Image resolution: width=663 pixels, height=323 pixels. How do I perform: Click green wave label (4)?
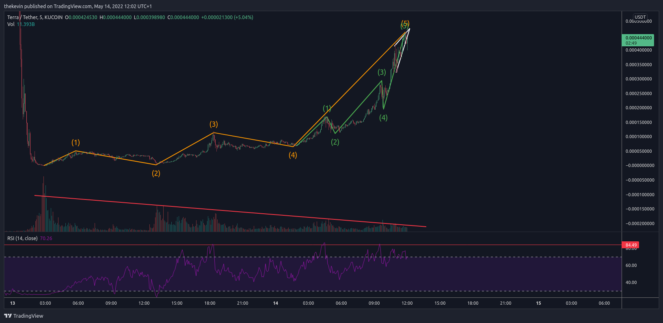point(383,118)
